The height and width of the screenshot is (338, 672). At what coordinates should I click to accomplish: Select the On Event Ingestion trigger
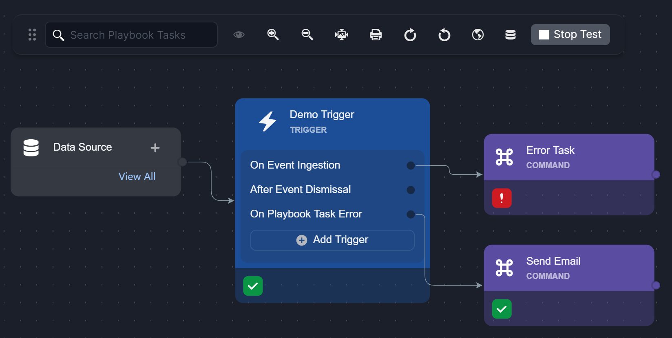pos(295,165)
